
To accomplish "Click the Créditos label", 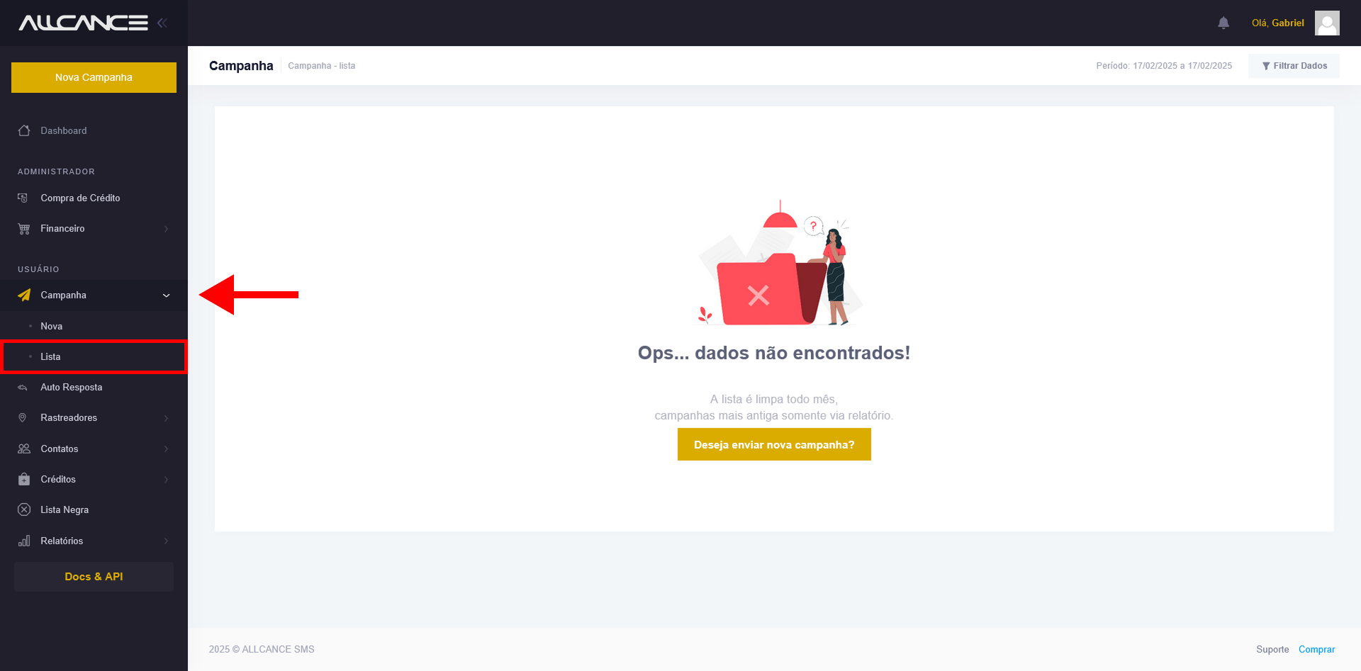I will 58,479.
